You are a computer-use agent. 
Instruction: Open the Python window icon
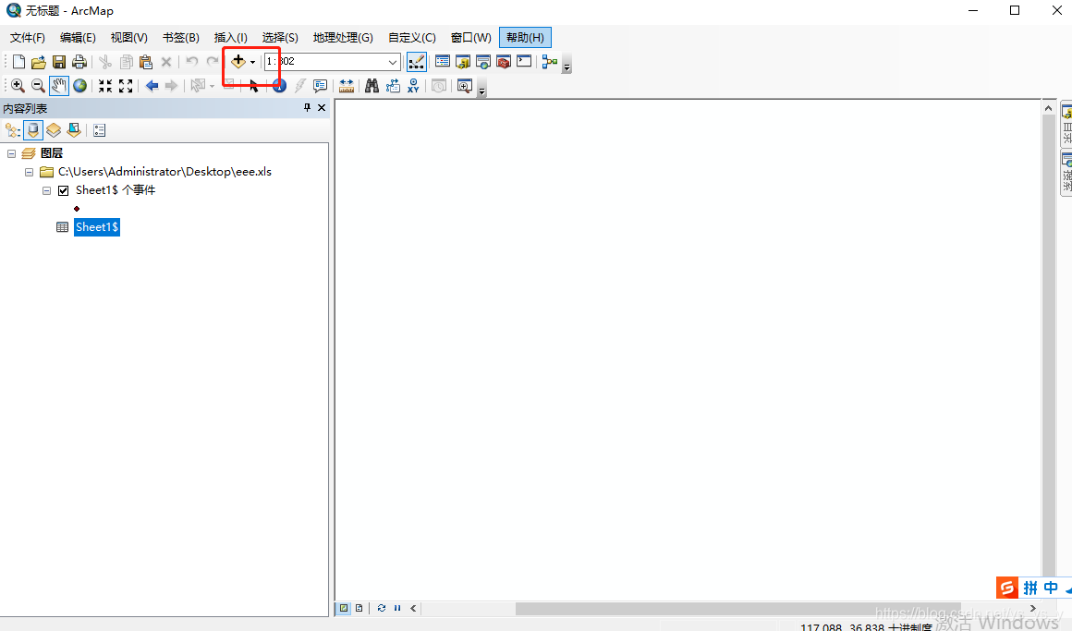click(x=524, y=62)
